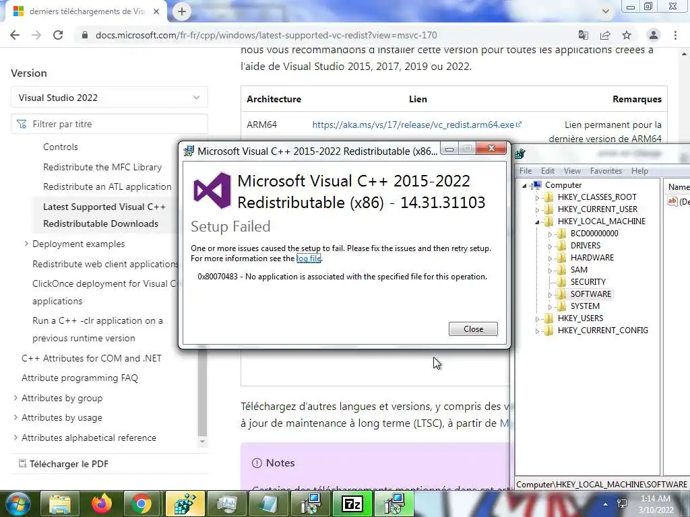Translate this page icon in address bar
Viewport: 690px width, 517px height.
[584, 35]
